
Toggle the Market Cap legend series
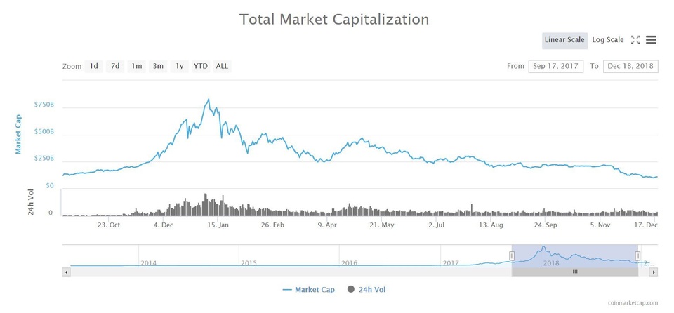[x=309, y=289]
